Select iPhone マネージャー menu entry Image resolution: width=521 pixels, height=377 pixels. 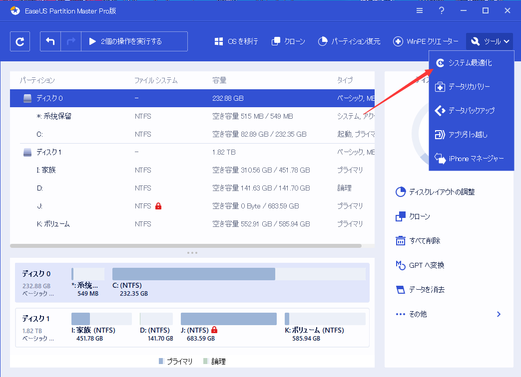472,159
